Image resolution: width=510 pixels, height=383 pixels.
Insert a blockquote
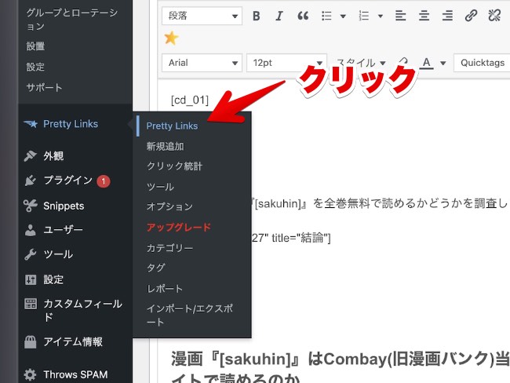pos(303,16)
